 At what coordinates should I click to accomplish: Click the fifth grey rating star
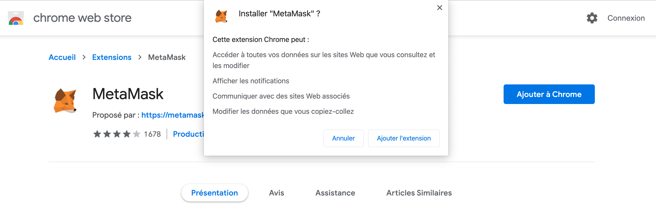[137, 134]
